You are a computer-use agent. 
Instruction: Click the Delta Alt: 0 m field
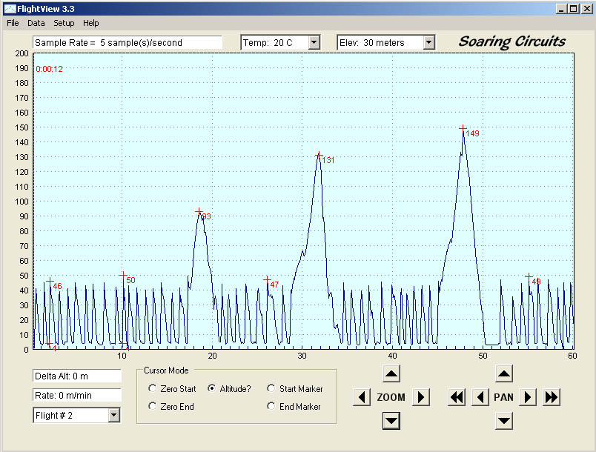coord(77,376)
